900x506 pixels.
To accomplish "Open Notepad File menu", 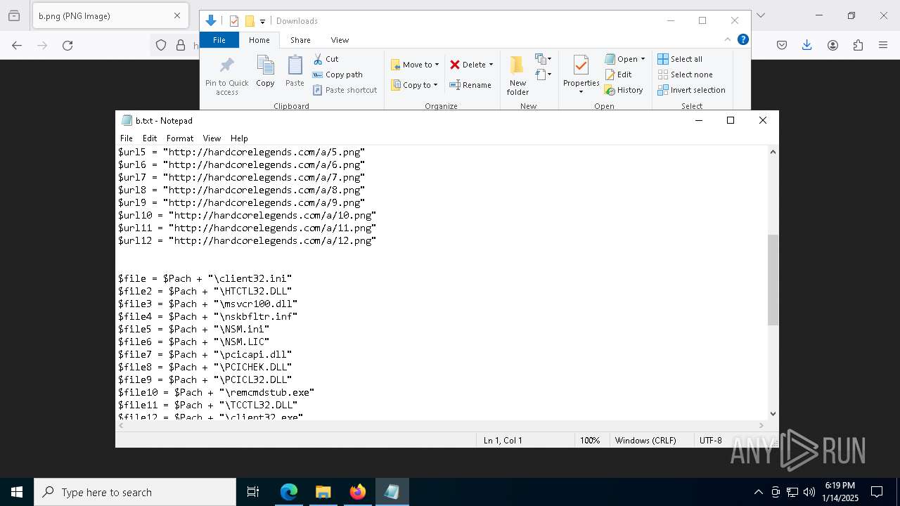I will (x=127, y=138).
